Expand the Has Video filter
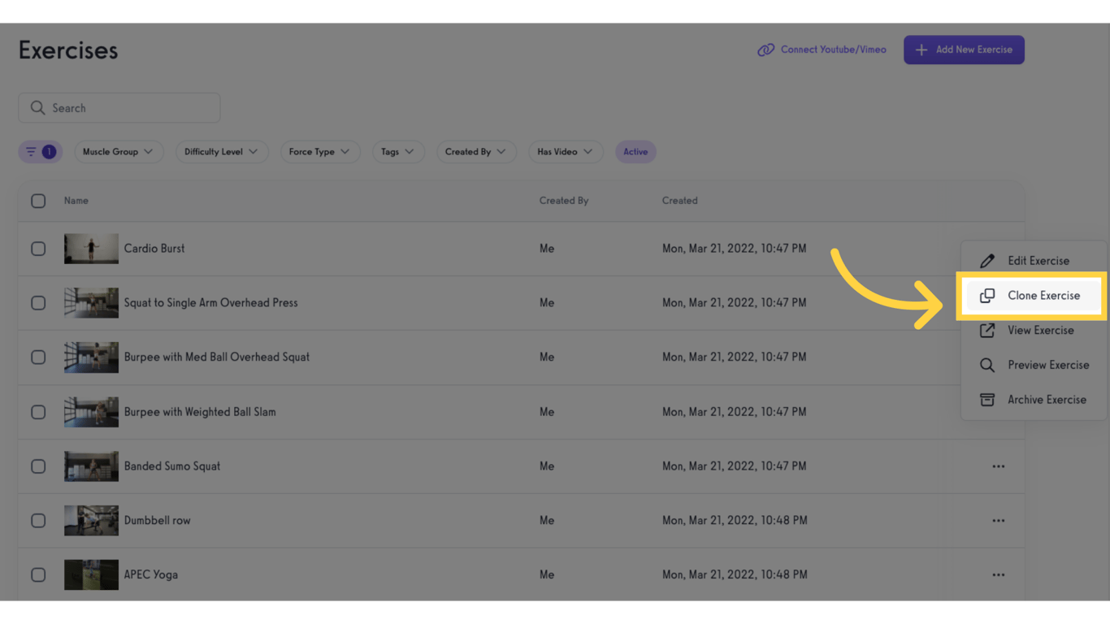 [565, 152]
